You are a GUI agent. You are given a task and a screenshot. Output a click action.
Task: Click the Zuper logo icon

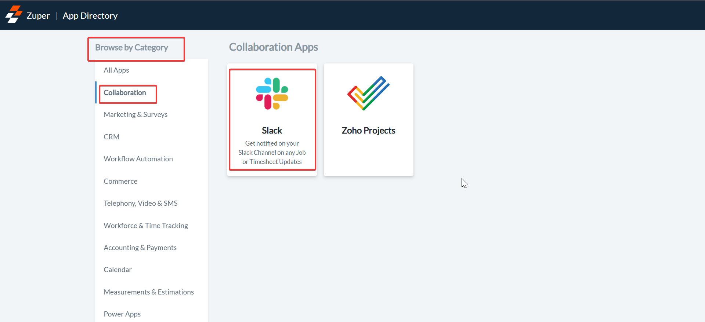(x=14, y=14)
